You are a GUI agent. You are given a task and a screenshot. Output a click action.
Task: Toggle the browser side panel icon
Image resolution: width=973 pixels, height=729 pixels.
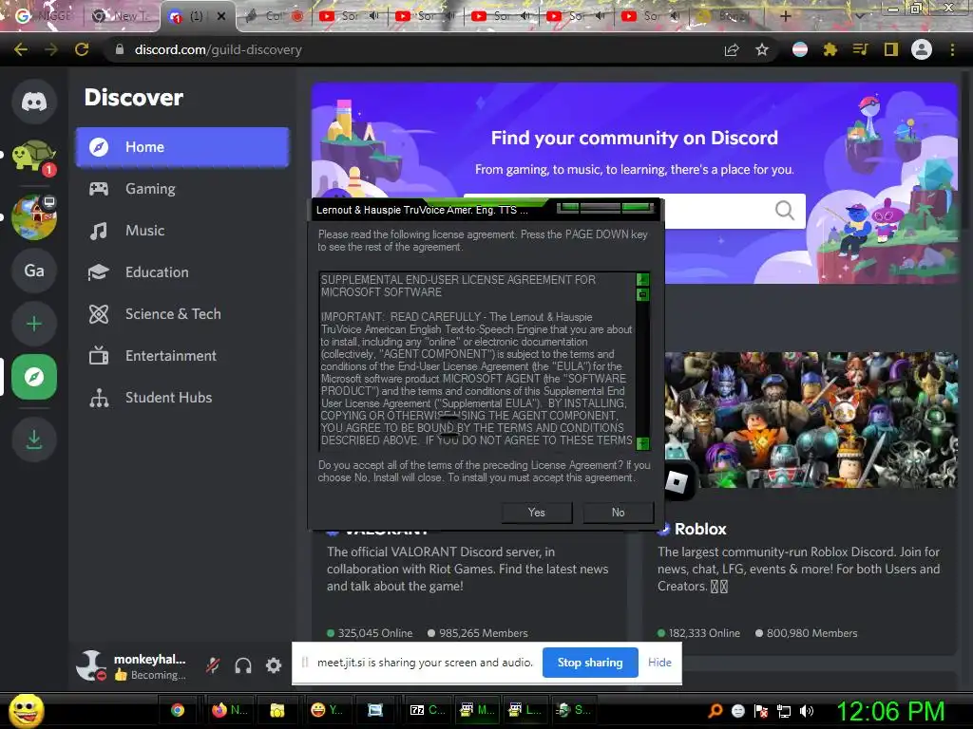click(x=891, y=49)
